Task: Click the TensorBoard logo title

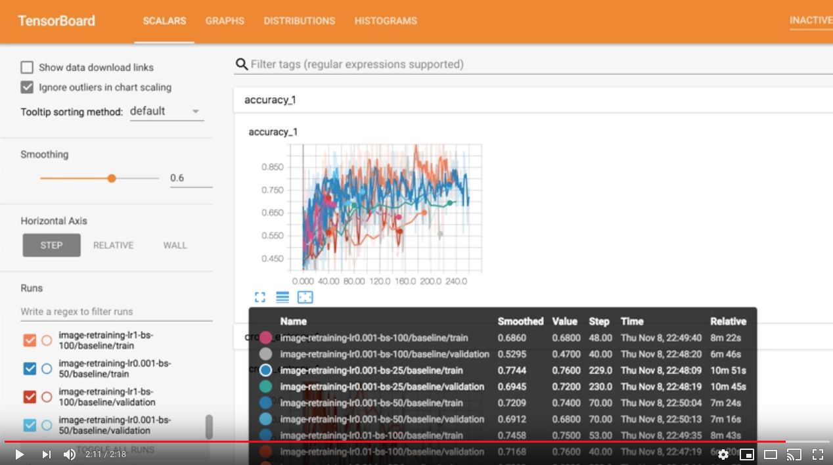Action: pos(56,20)
